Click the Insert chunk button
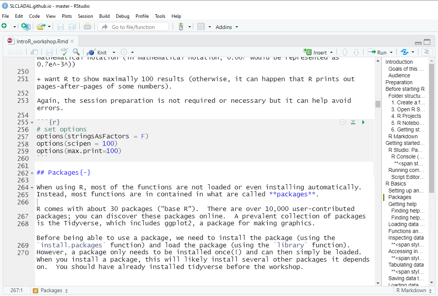Viewport: 438px width, 296px height. [x=316, y=53]
